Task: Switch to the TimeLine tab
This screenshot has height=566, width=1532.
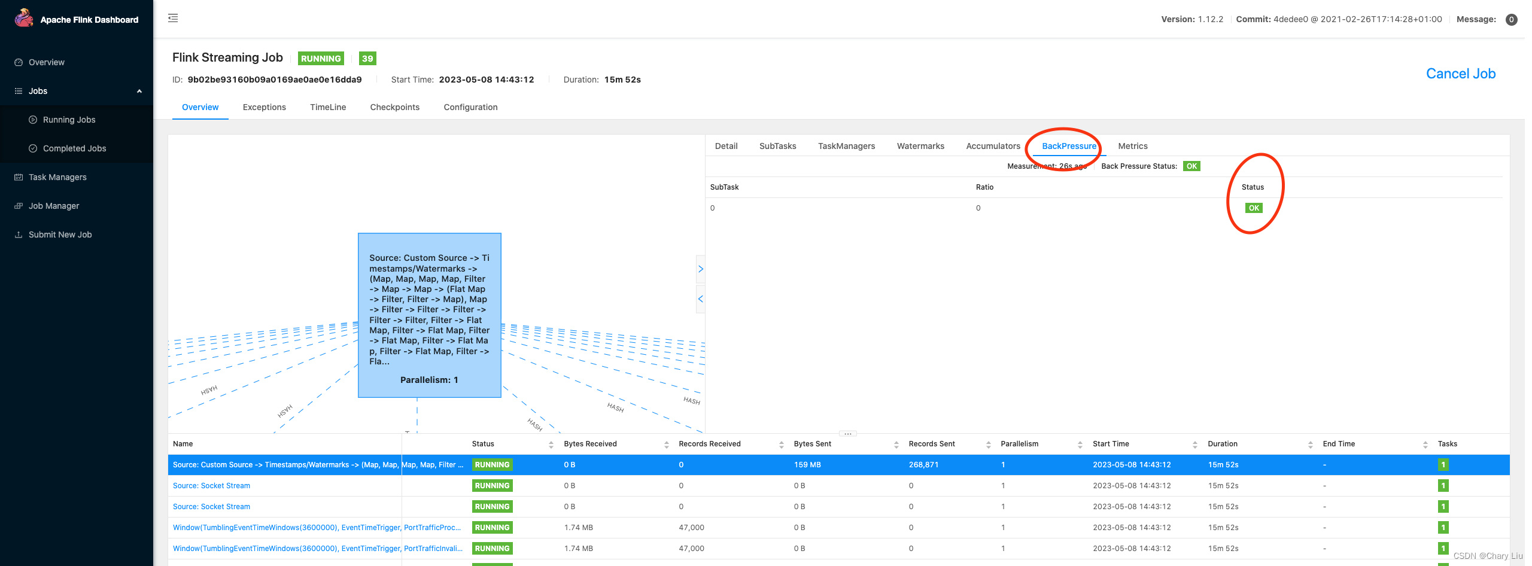Action: [x=328, y=107]
